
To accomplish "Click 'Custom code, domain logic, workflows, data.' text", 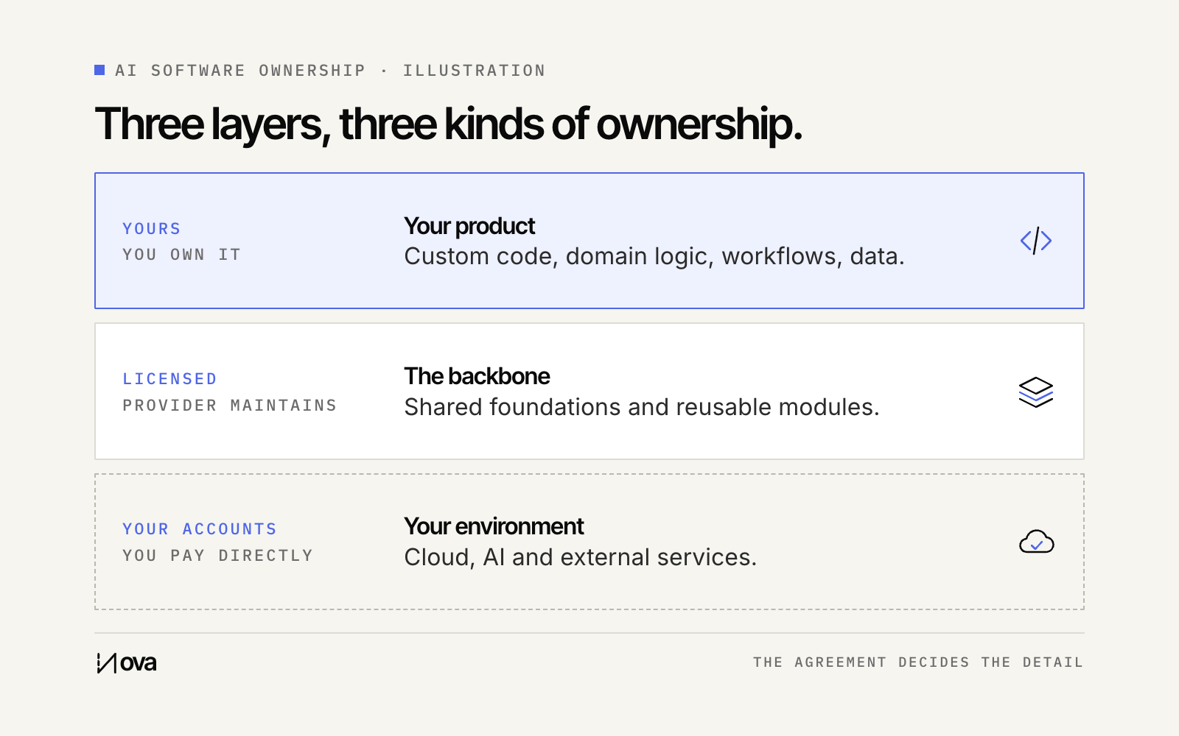I will [x=654, y=256].
